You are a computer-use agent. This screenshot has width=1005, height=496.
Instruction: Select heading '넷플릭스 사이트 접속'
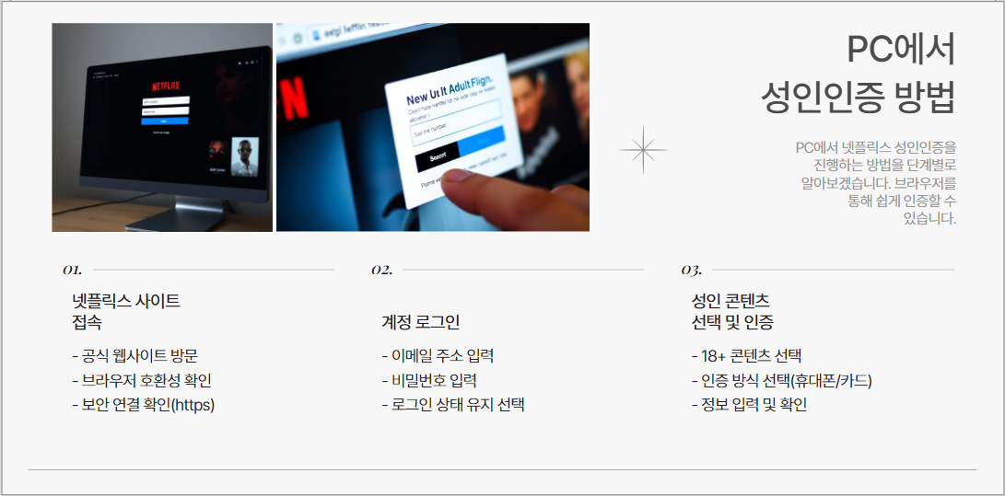[126, 312]
